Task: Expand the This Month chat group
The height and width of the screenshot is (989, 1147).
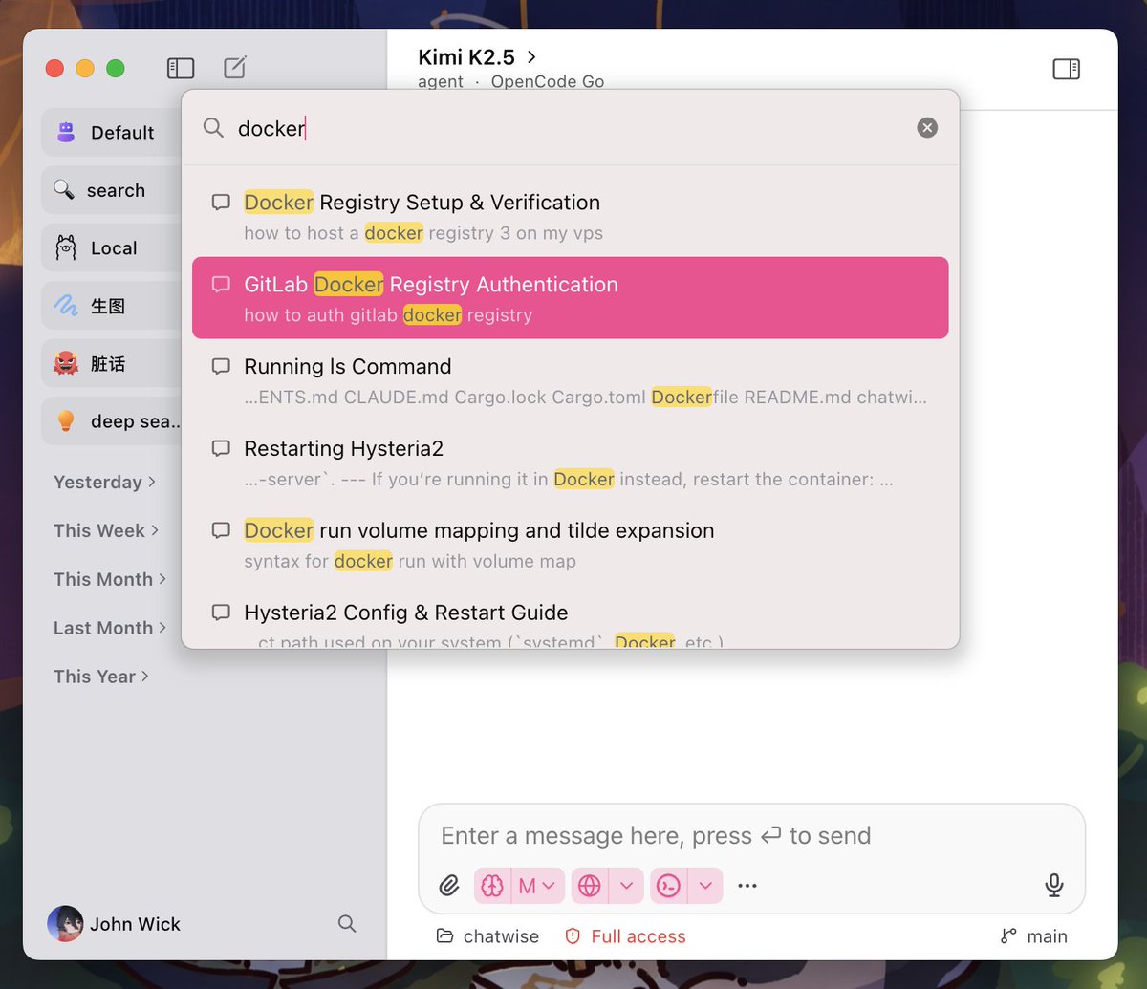Action: pos(110,579)
